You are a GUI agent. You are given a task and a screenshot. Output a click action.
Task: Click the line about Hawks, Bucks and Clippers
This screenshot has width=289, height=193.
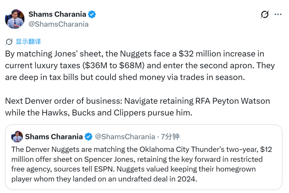[x=99, y=113]
